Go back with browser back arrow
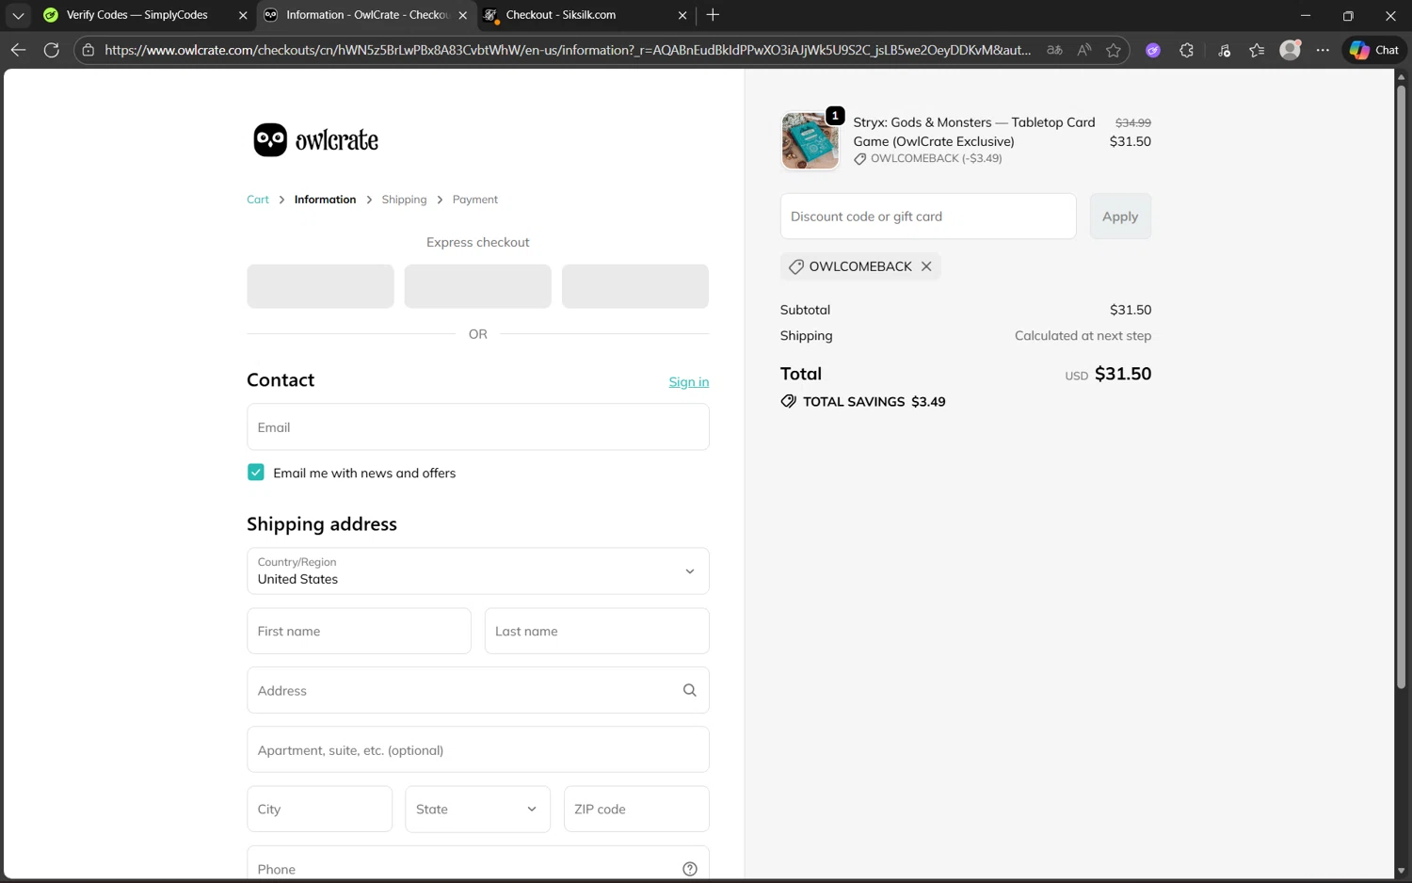Viewport: 1412px width, 883px height. tap(18, 50)
